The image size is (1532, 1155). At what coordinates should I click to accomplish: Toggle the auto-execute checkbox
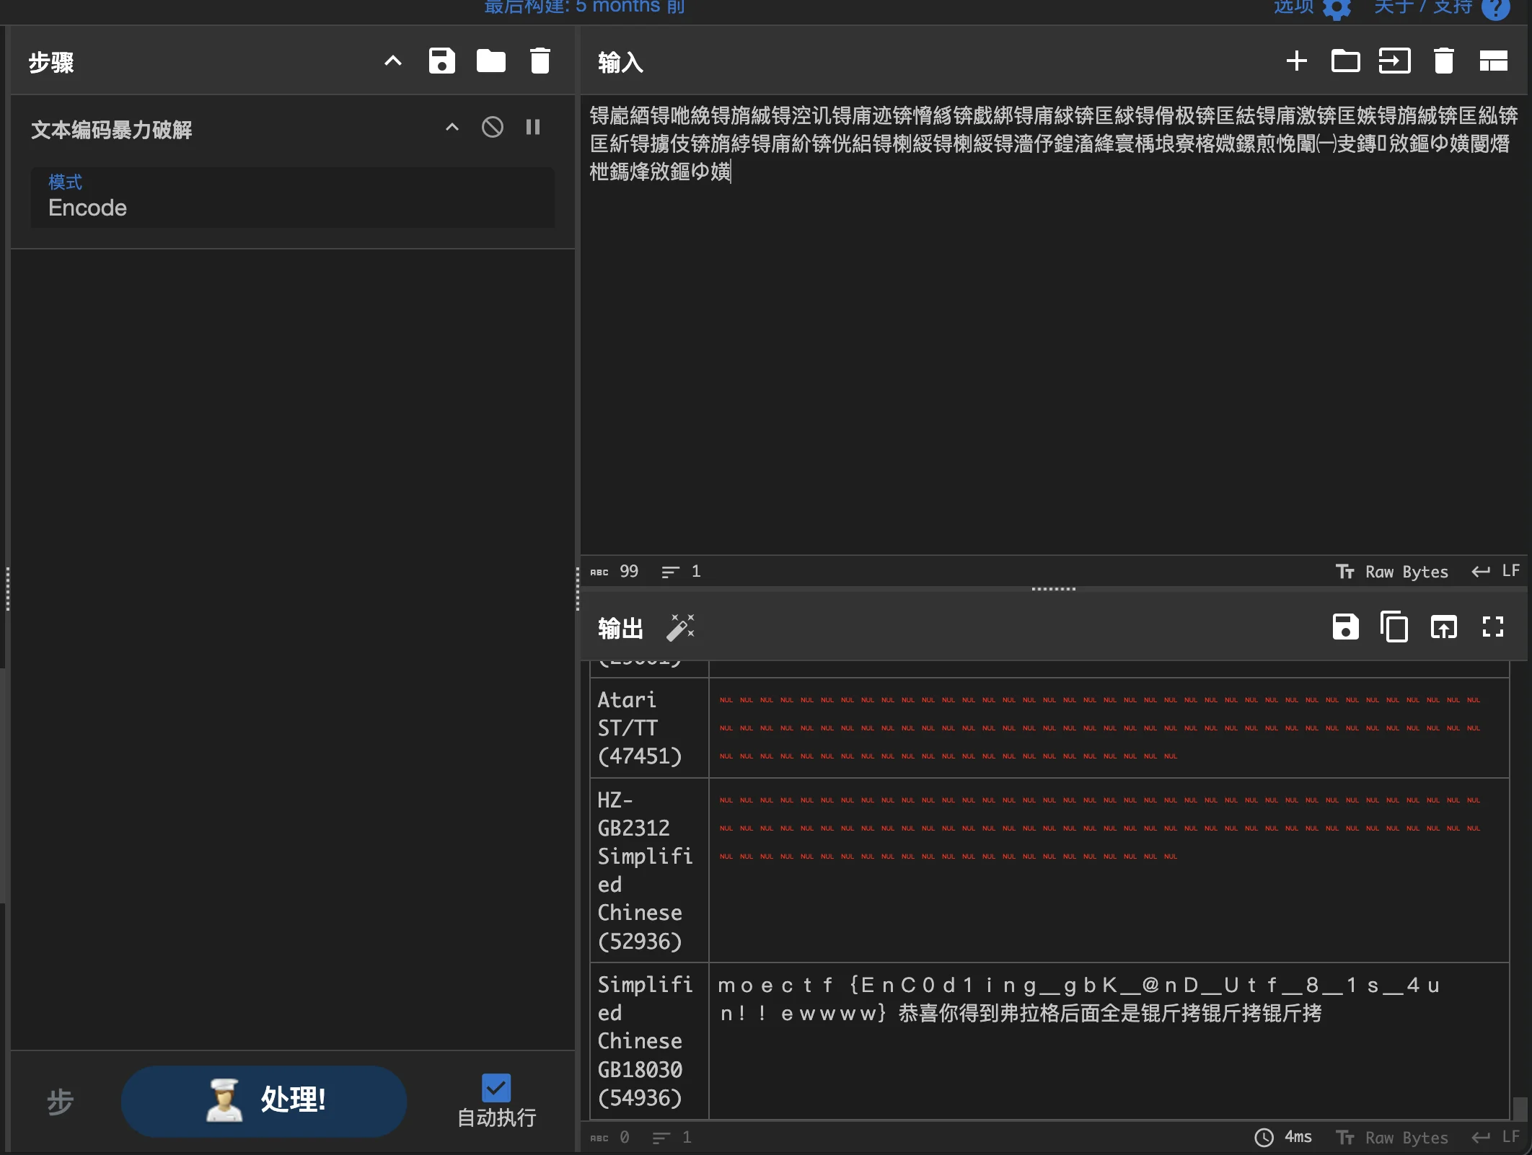pyautogui.click(x=496, y=1088)
